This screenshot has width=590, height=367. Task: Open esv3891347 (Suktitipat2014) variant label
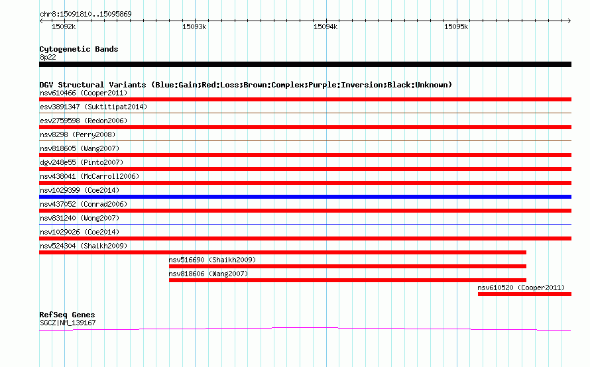point(93,107)
